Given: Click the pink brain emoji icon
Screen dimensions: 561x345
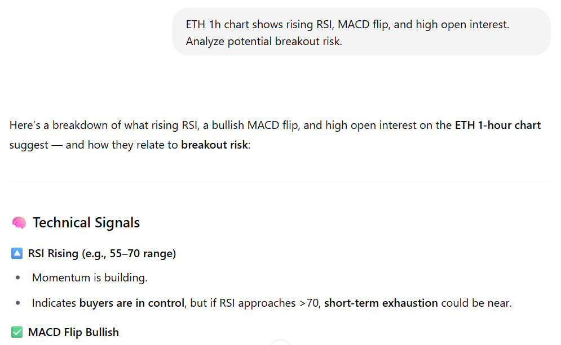Looking at the screenshot, I should [19, 222].
